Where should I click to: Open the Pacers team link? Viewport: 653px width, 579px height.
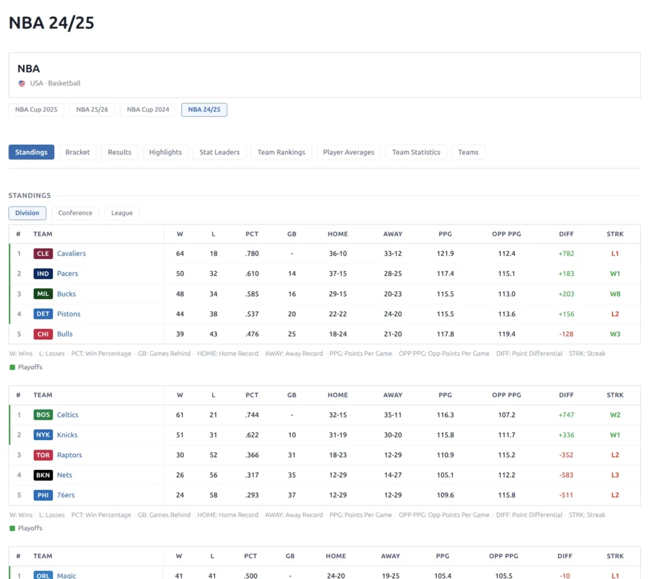click(x=68, y=274)
